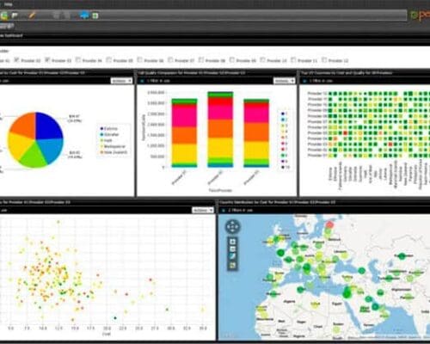Click the legend swatch for quality 10
The height and width of the screenshot is (344, 430).
[283, 167]
